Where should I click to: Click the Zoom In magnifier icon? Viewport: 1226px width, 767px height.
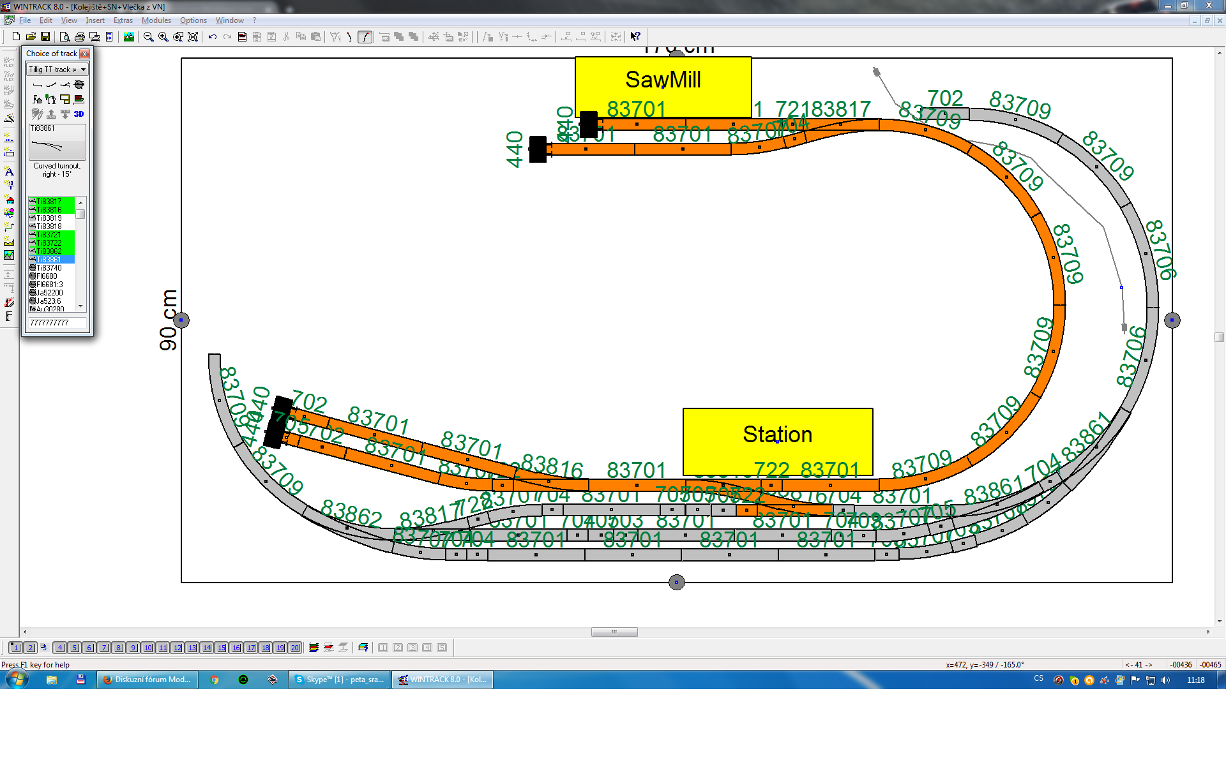click(x=163, y=37)
